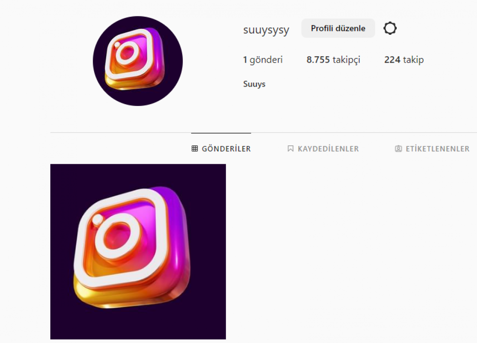Click the grid icon beside GÖNDERİLER
This screenshot has height=343, width=477.
point(194,149)
